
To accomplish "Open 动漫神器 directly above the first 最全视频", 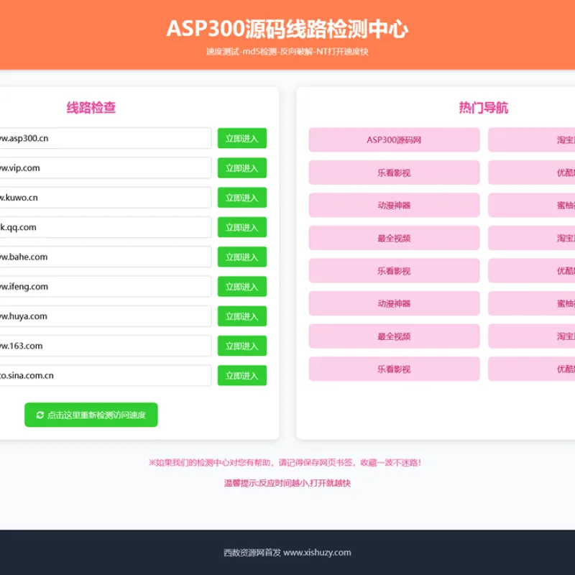I will pyautogui.click(x=394, y=205).
